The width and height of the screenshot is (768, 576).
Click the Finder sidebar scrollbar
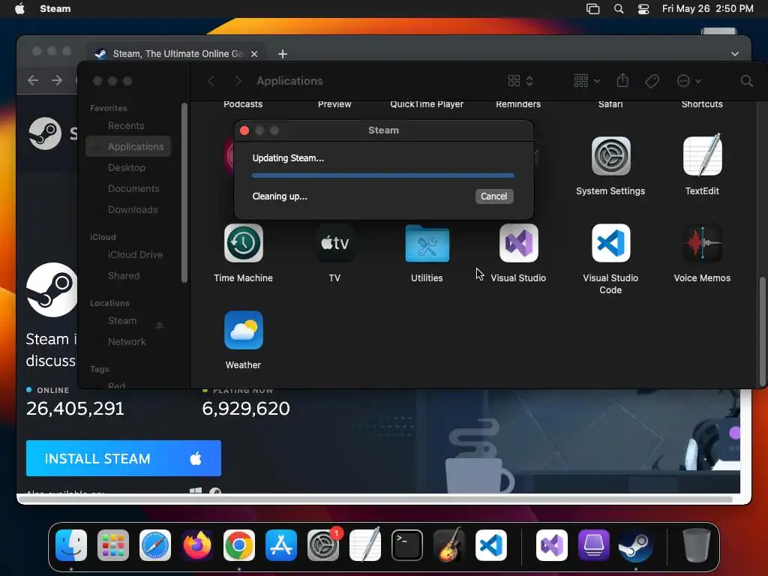pos(184,193)
